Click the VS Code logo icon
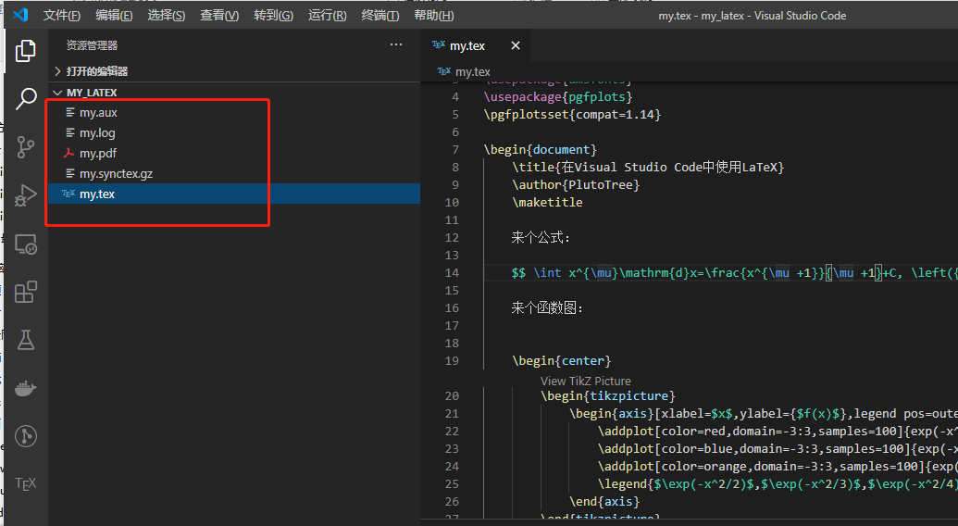 click(20, 15)
